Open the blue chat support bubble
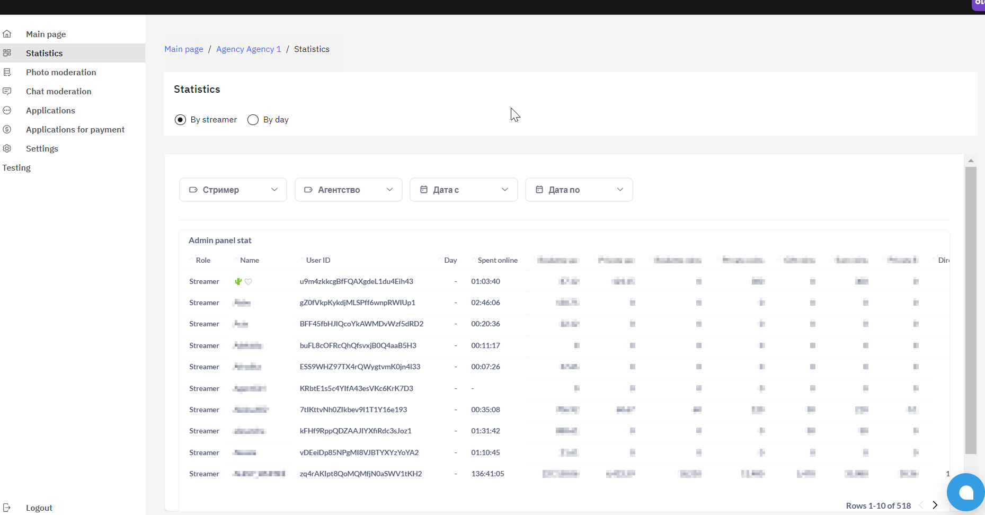 click(x=965, y=493)
